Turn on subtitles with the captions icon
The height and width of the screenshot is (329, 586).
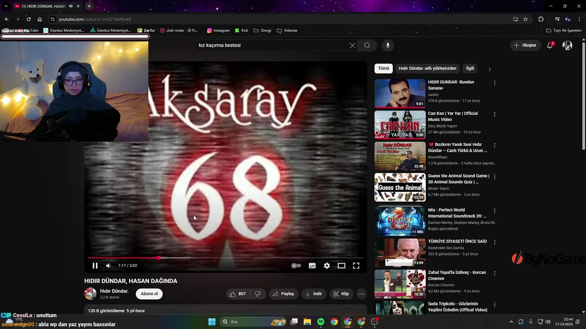312,265
